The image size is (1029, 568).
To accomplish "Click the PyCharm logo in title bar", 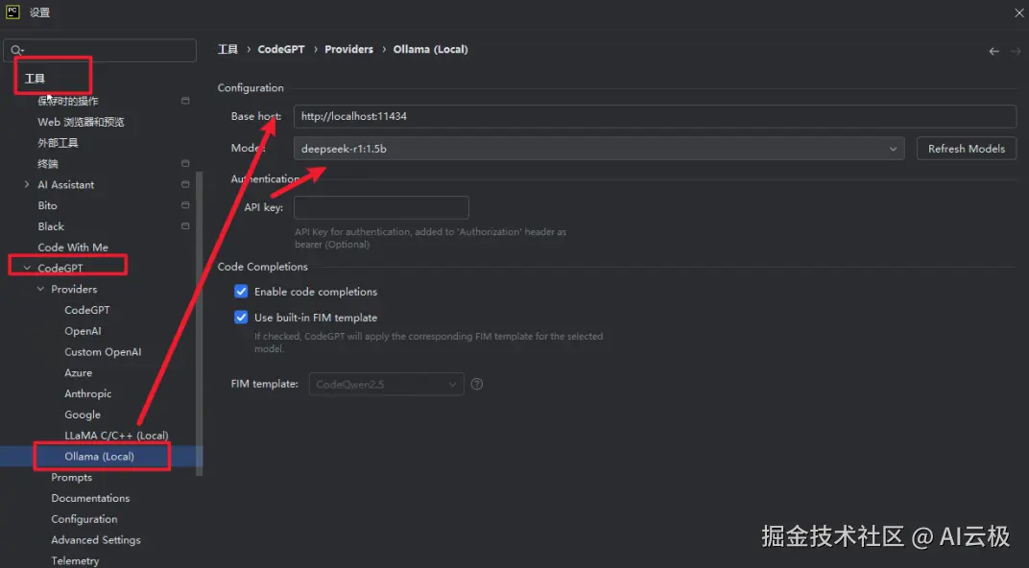I will (x=12, y=12).
